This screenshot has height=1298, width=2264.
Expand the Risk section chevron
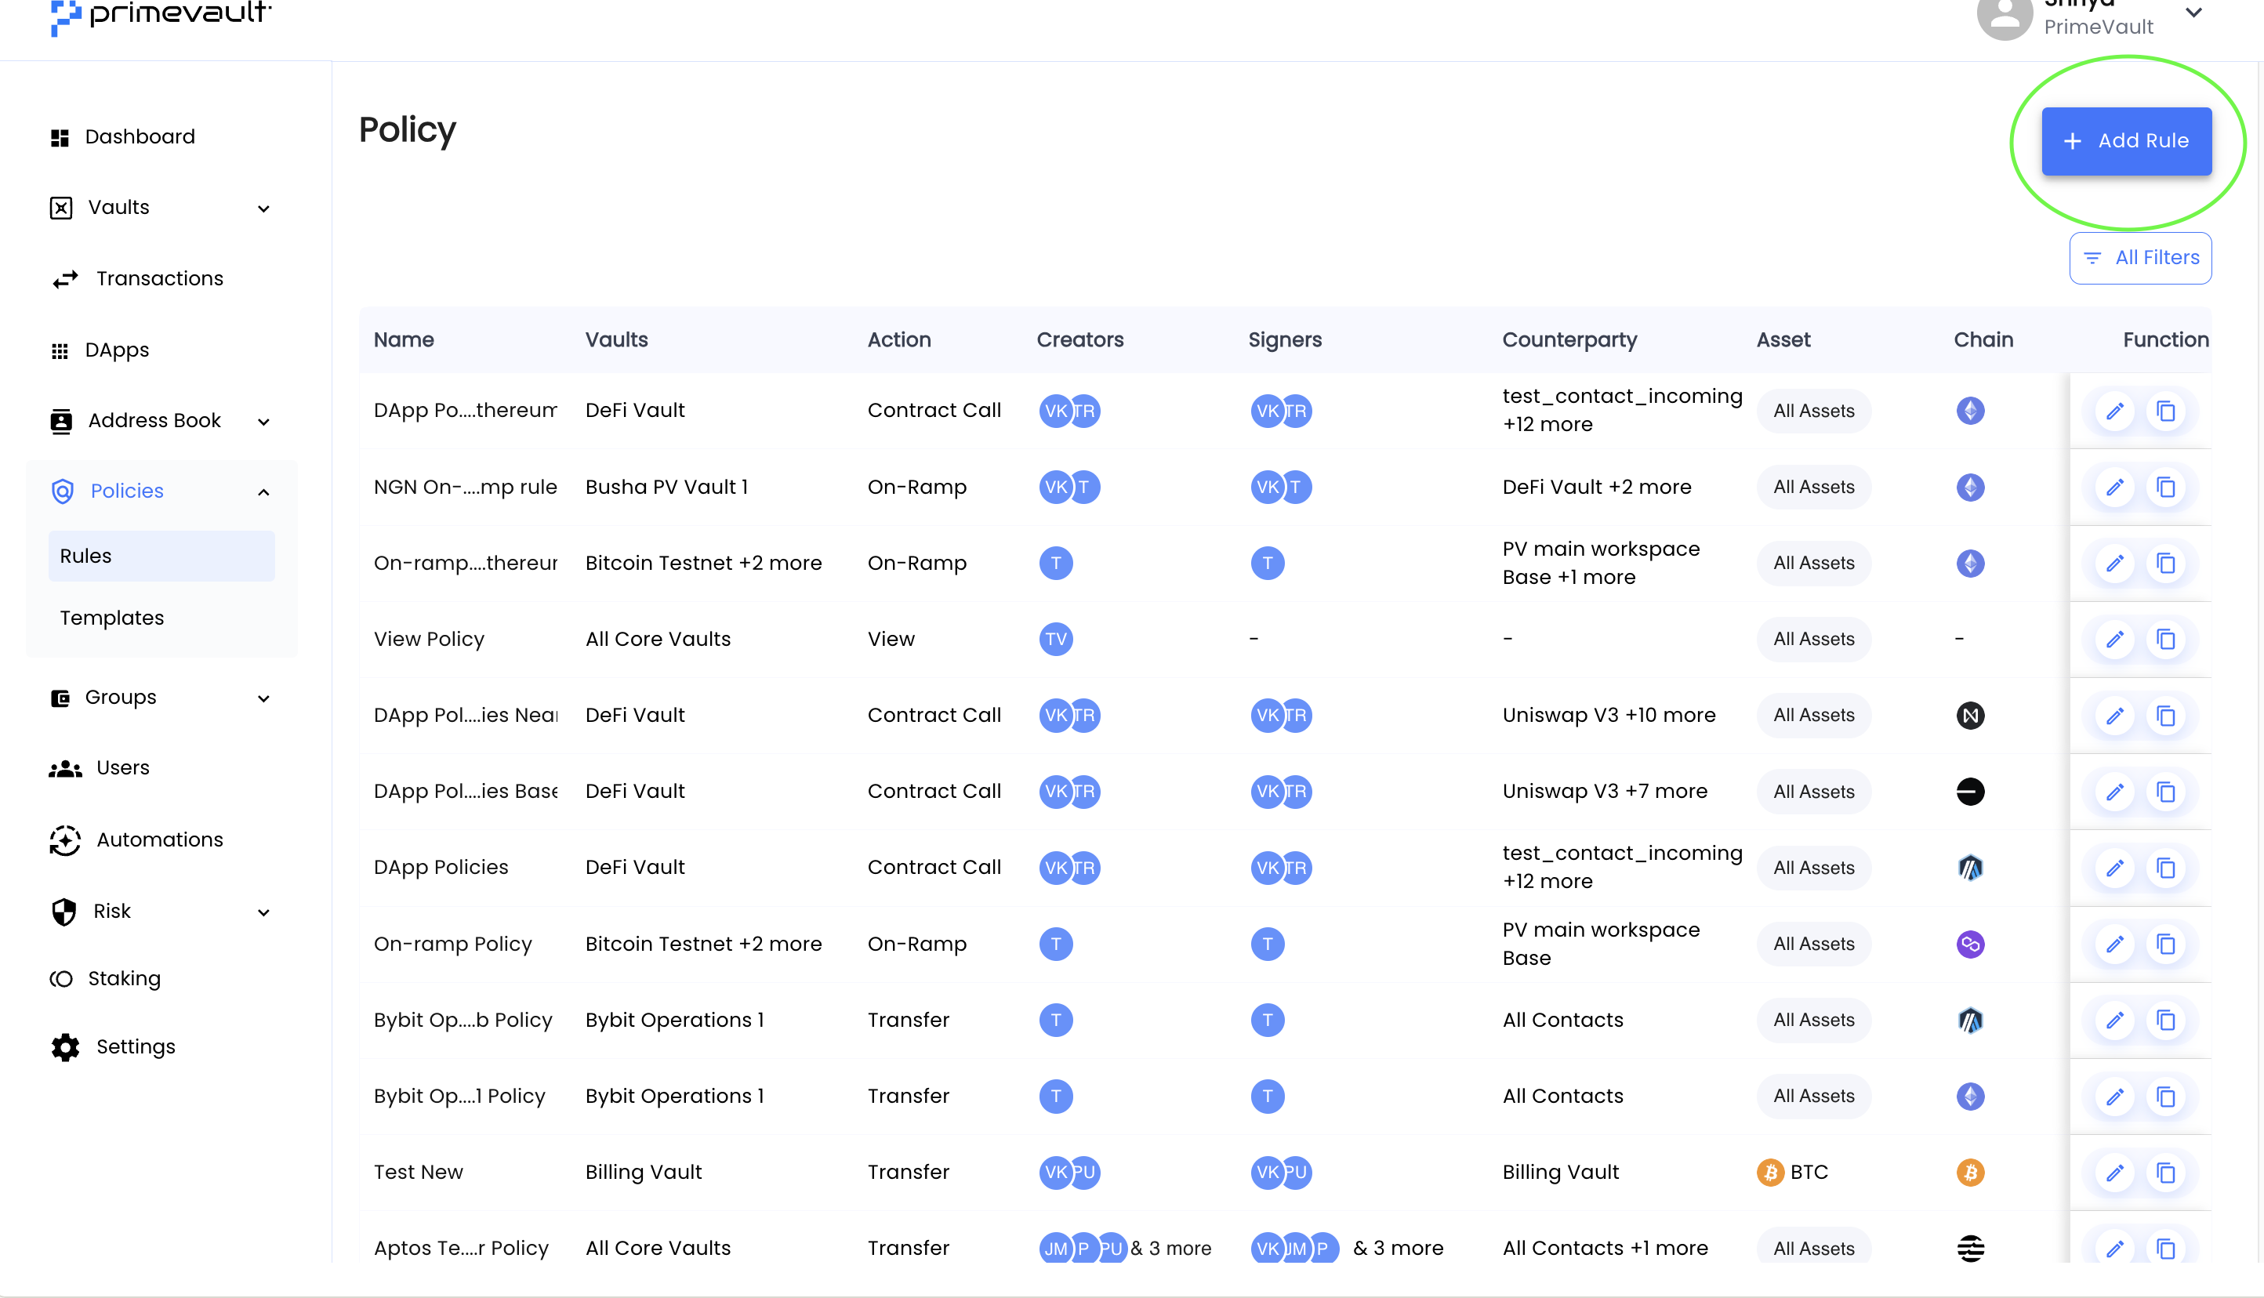[263, 912]
